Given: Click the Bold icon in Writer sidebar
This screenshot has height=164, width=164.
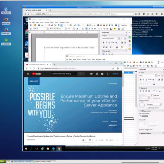Looking at the screenshot, I should coord(104,43).
